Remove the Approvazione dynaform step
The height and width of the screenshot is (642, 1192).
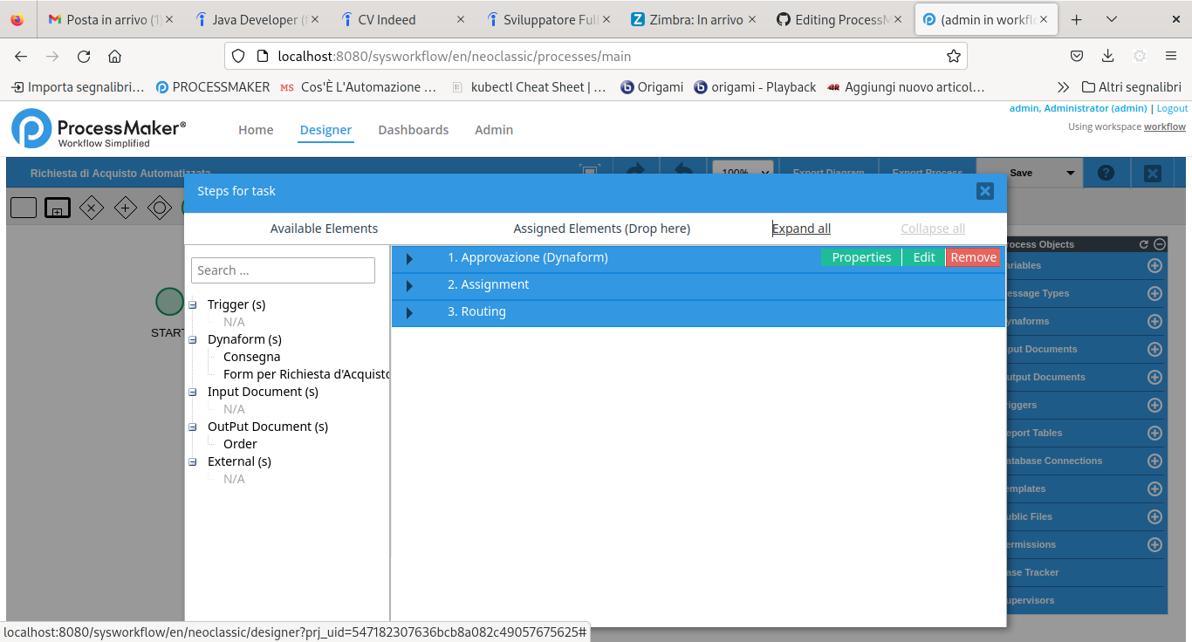point(973,257)
